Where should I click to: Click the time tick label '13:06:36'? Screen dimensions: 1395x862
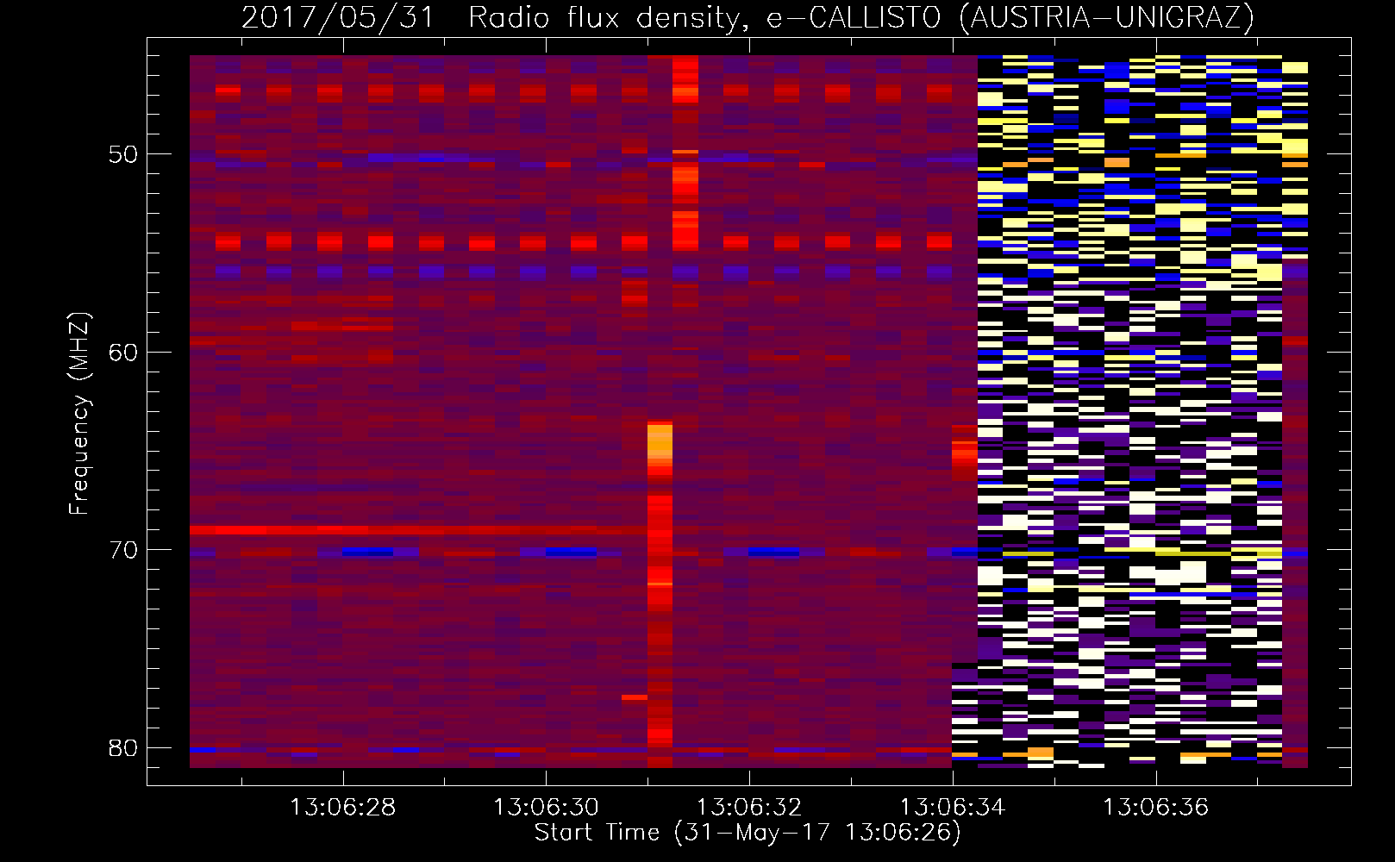point(1156,808)
